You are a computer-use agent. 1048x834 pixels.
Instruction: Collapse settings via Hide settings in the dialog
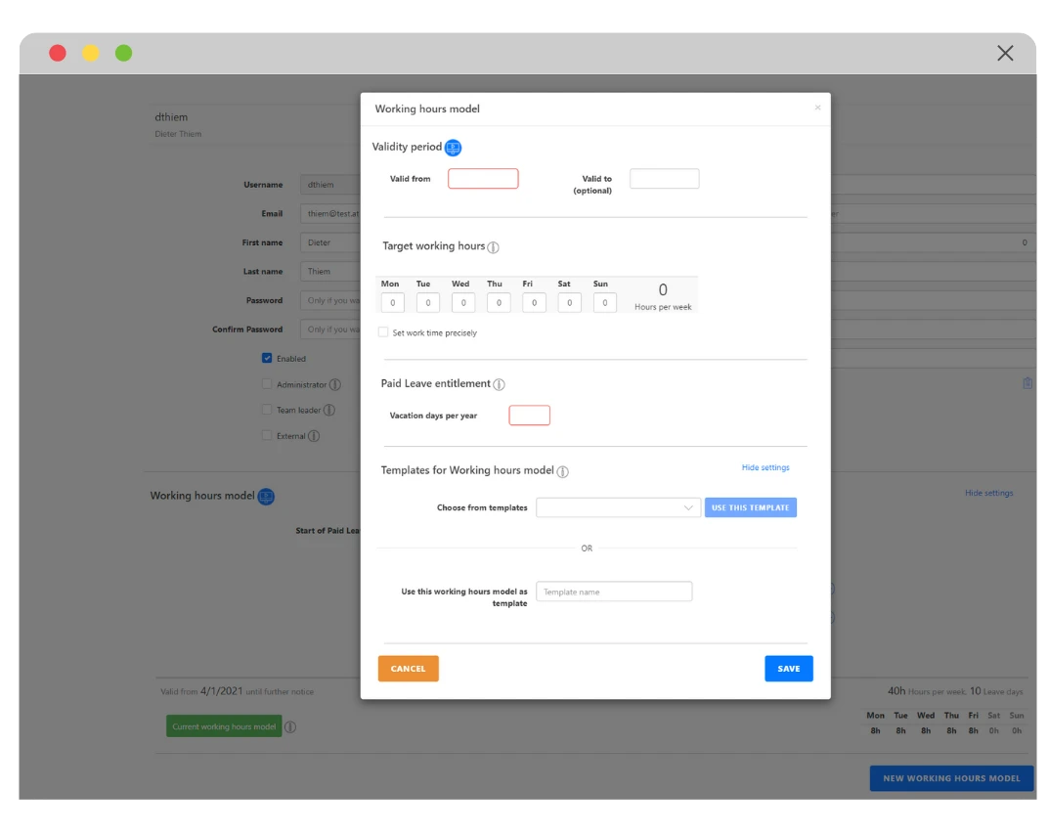(x=765, y=467)
